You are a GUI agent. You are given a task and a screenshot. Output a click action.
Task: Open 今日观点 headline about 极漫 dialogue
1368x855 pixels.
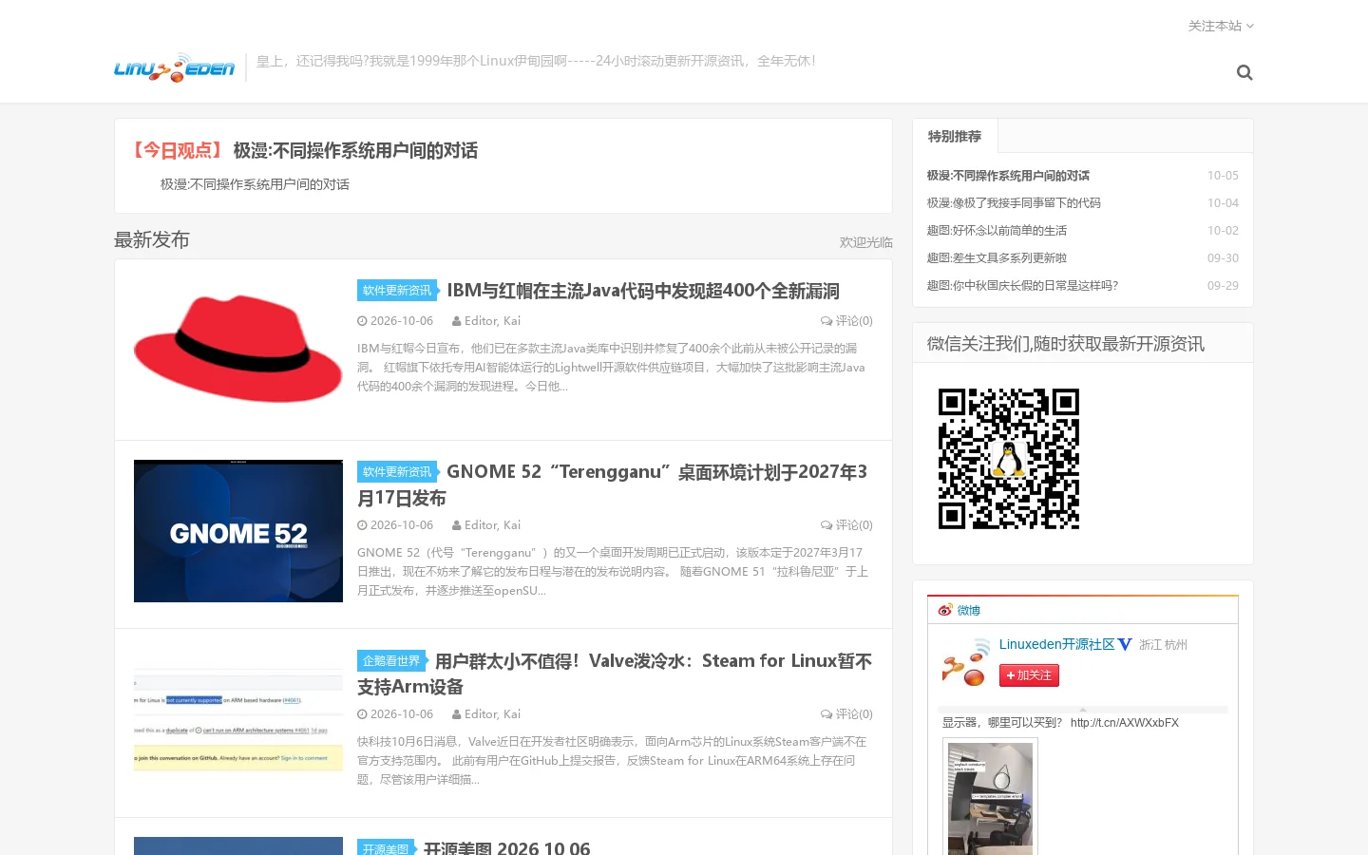(355, 150)
